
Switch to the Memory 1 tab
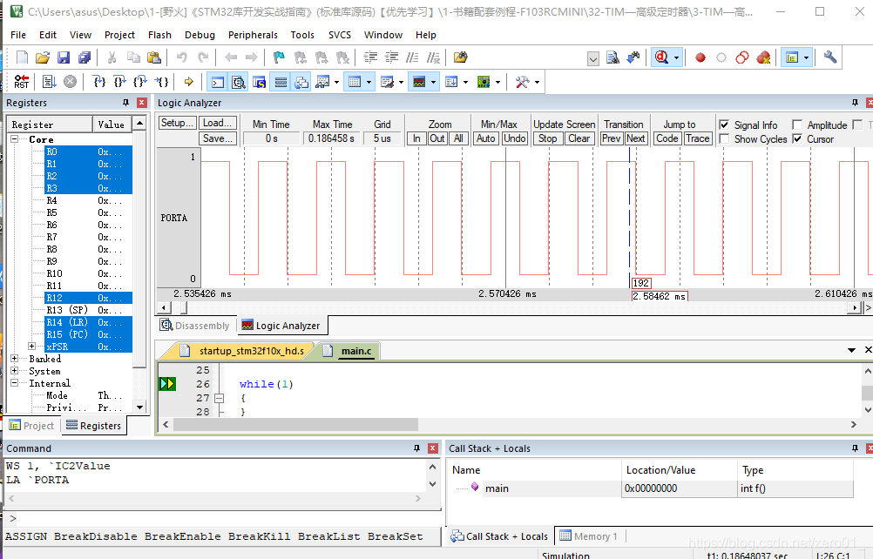(x=588, y=536)
